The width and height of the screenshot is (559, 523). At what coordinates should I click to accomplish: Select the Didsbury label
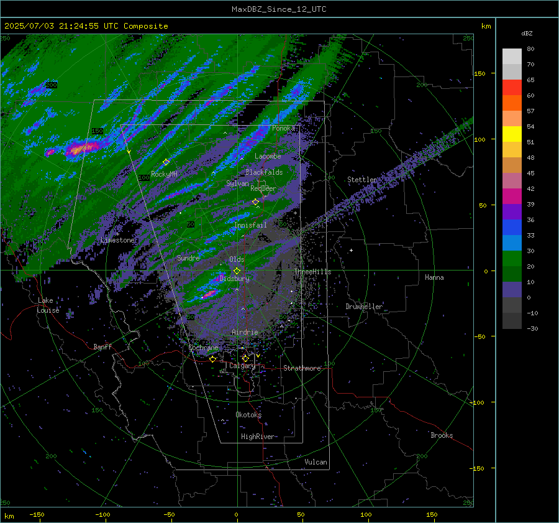235,279
